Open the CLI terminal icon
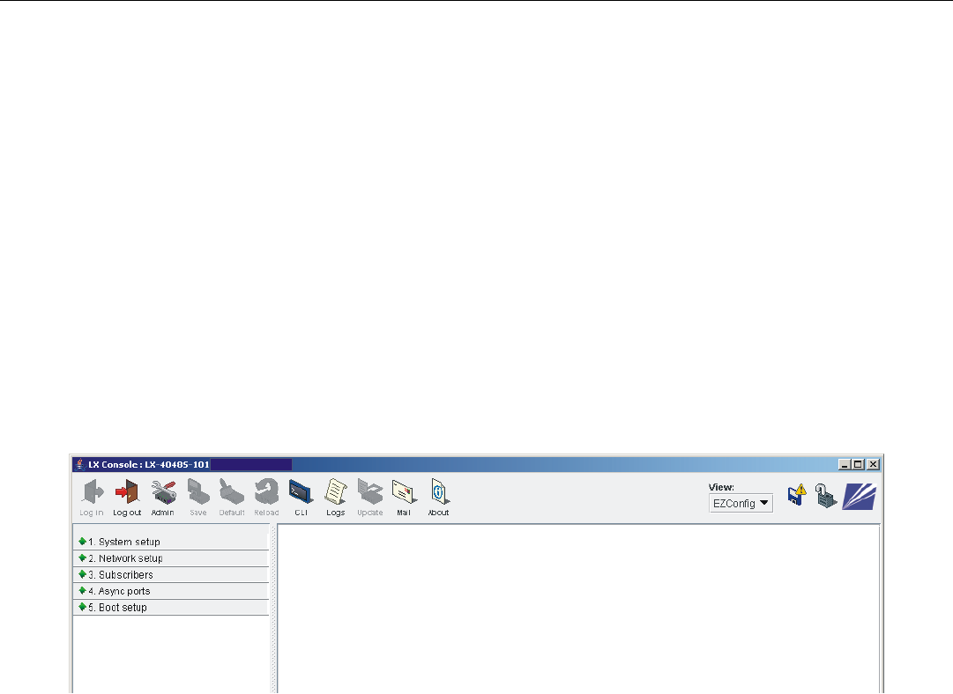This screenshot has height=694, width=953. tap(301, 492)
